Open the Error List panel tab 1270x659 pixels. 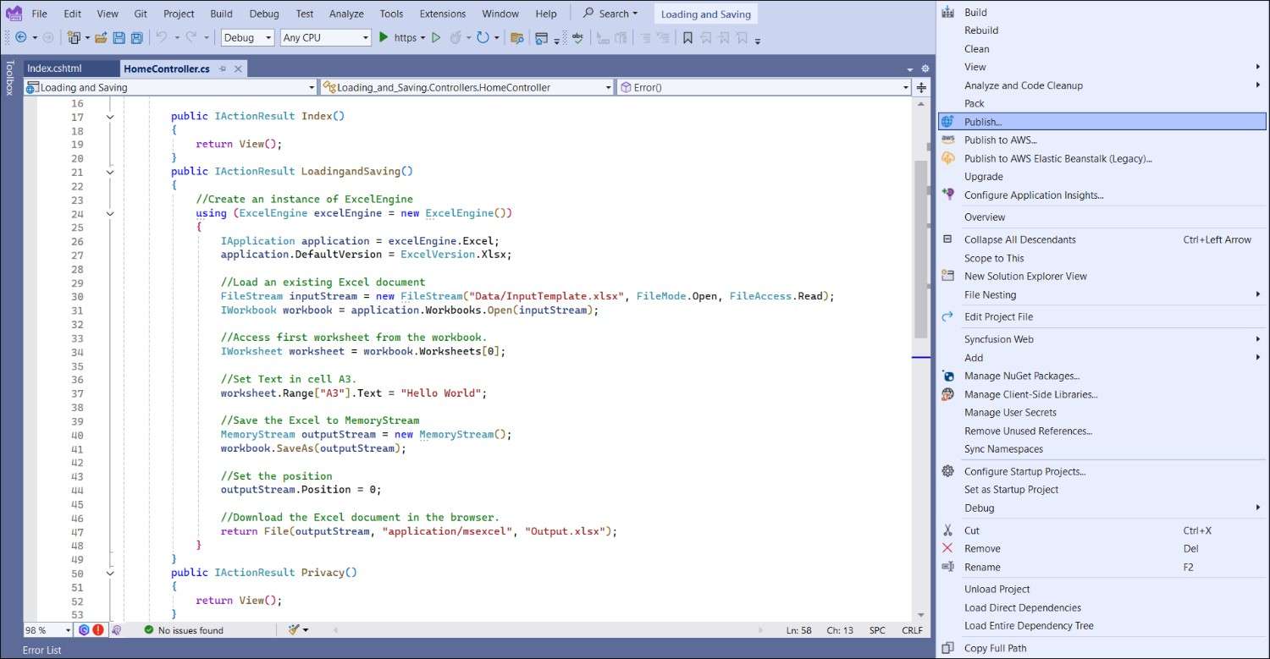tap(42, 650)
